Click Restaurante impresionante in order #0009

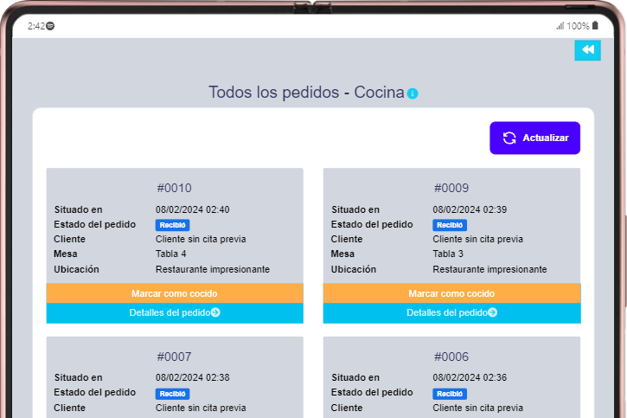pos(489,270)
